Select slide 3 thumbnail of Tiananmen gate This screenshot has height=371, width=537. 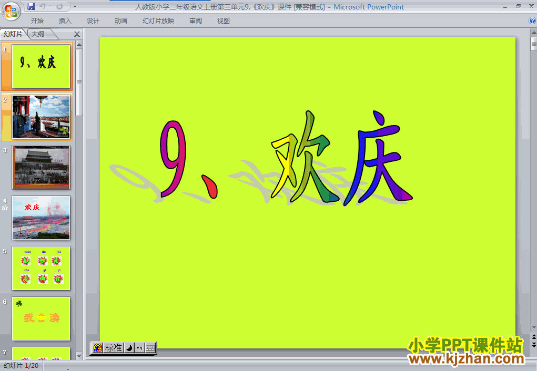click(x=41, y=167)
